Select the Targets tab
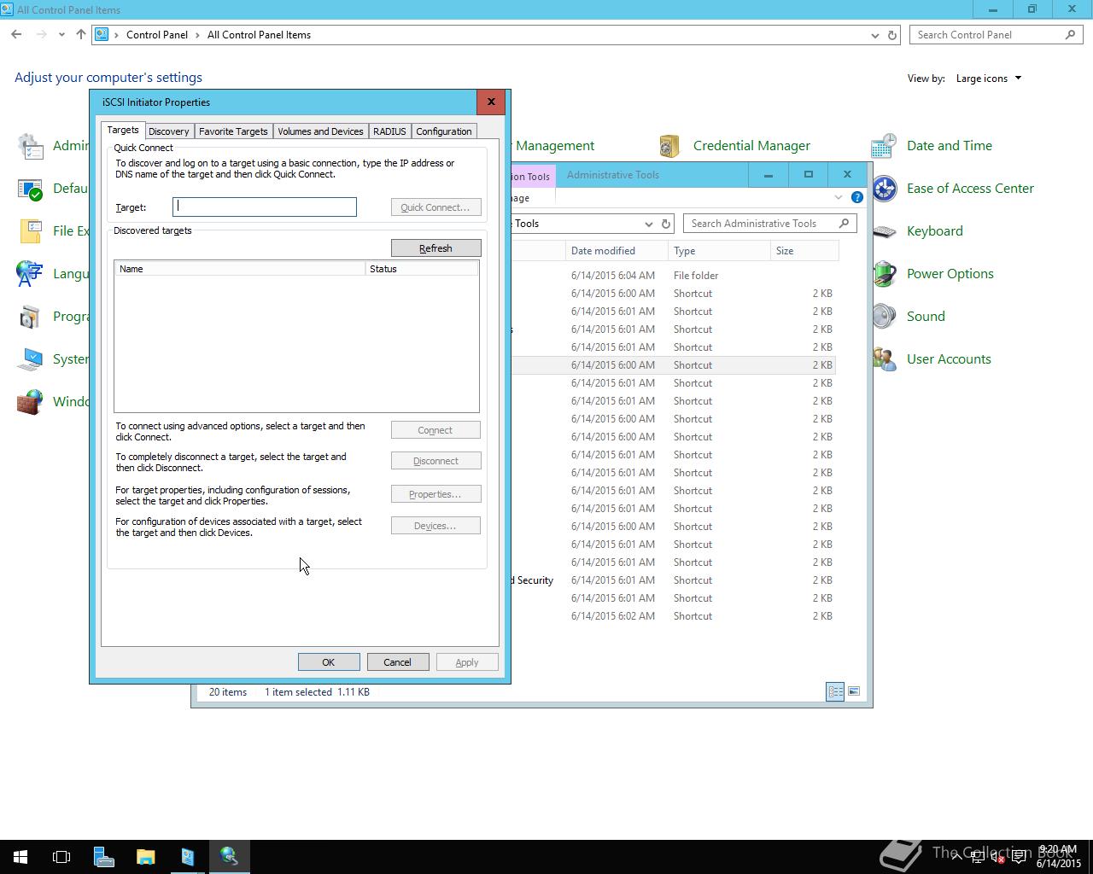Viewport: 1093px width, 874px height. pyautogui.click(x=123, y=130)
